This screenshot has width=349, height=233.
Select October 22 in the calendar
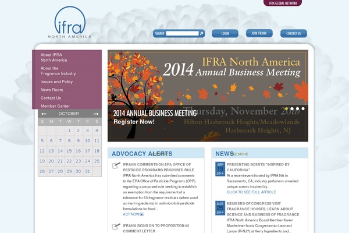(x=69, y=161)
